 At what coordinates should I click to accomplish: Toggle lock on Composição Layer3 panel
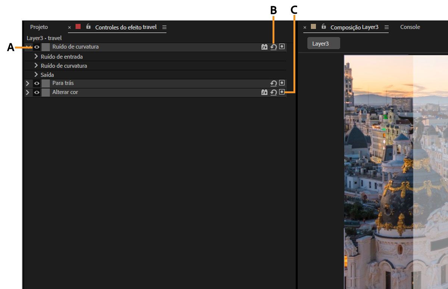324,27
